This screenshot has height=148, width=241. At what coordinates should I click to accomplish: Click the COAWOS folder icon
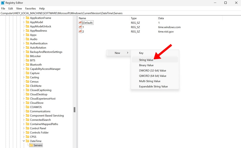(28, 107)
